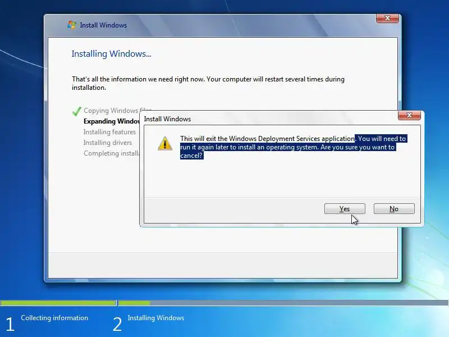Viewport: 449px width, 337px height.
Task: Select the "Installing drivers" step text
Action: pyautogui.click(x=107, y=143)
